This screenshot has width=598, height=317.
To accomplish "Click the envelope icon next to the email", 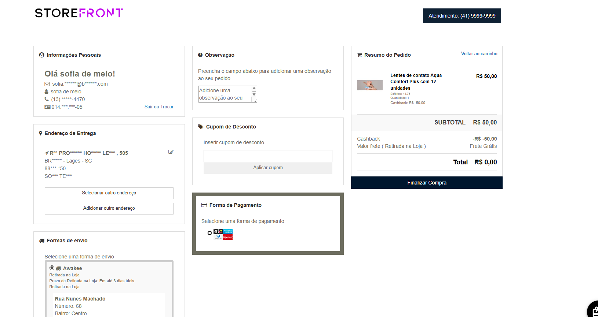I will pos(47,84).
